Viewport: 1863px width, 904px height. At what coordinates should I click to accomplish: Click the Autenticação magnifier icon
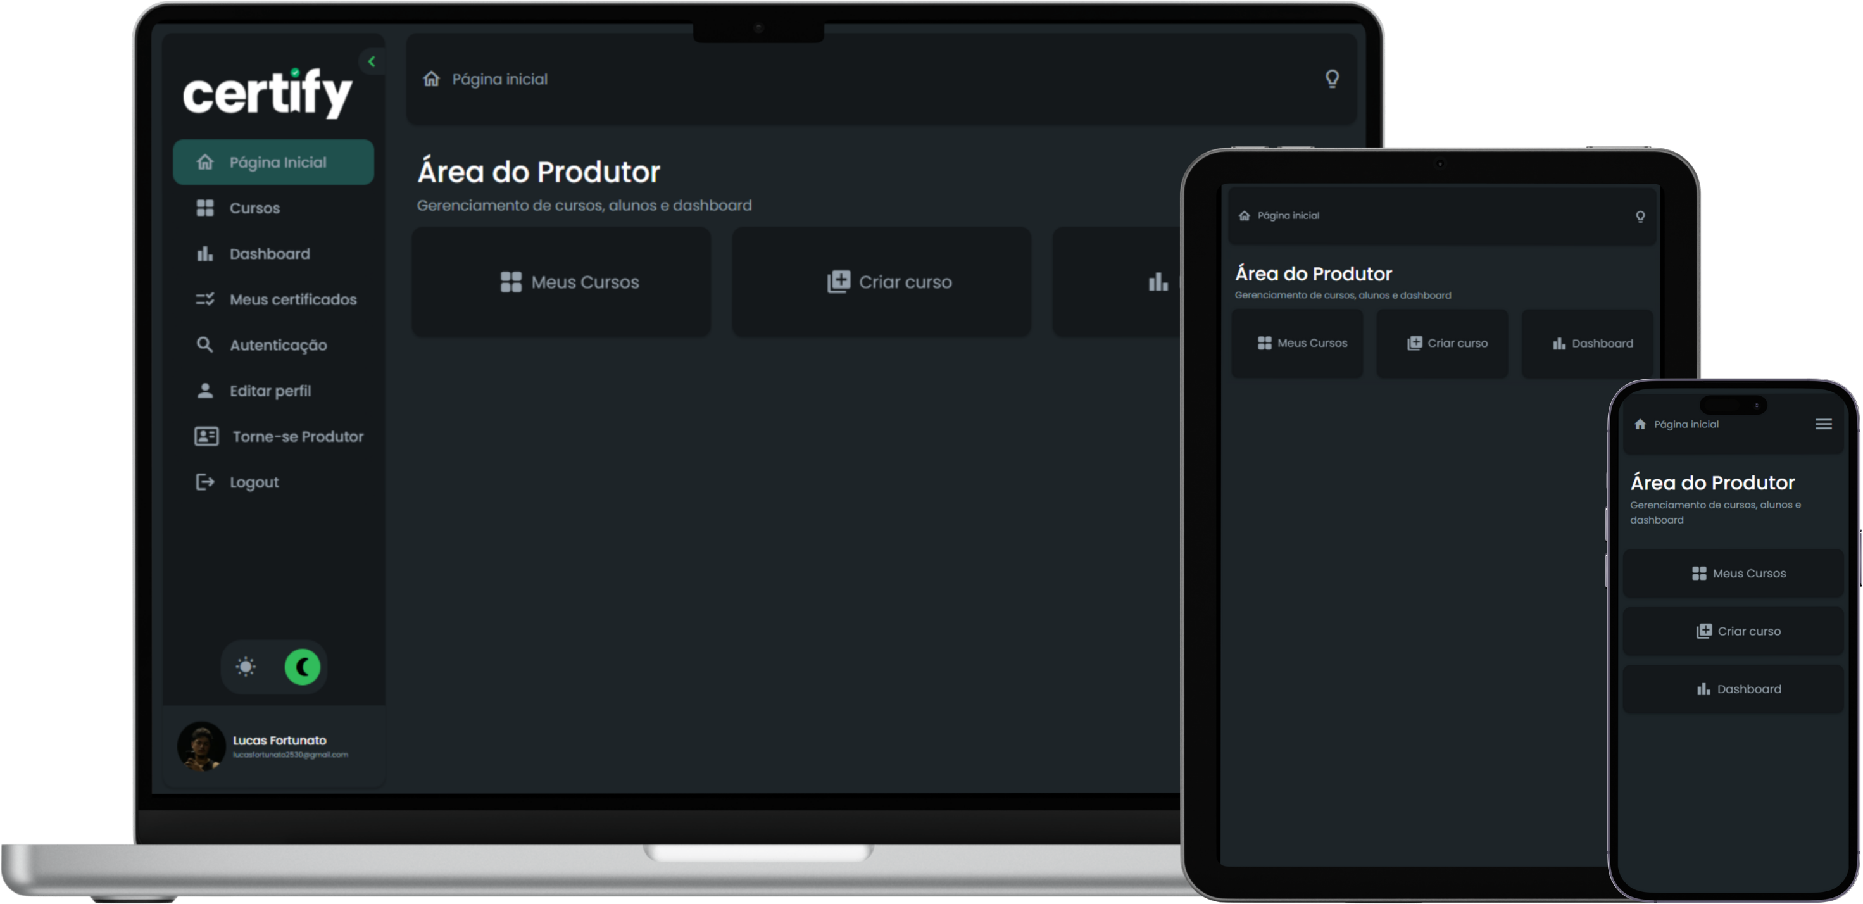click(205, 345)
